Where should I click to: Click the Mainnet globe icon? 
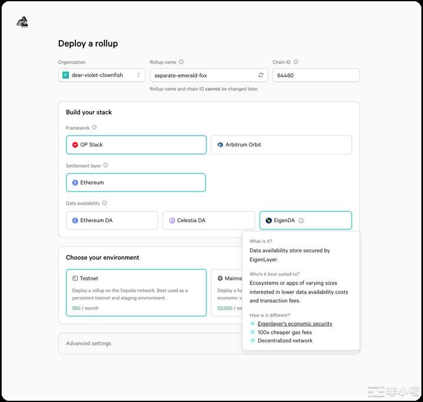click(220, 278)
